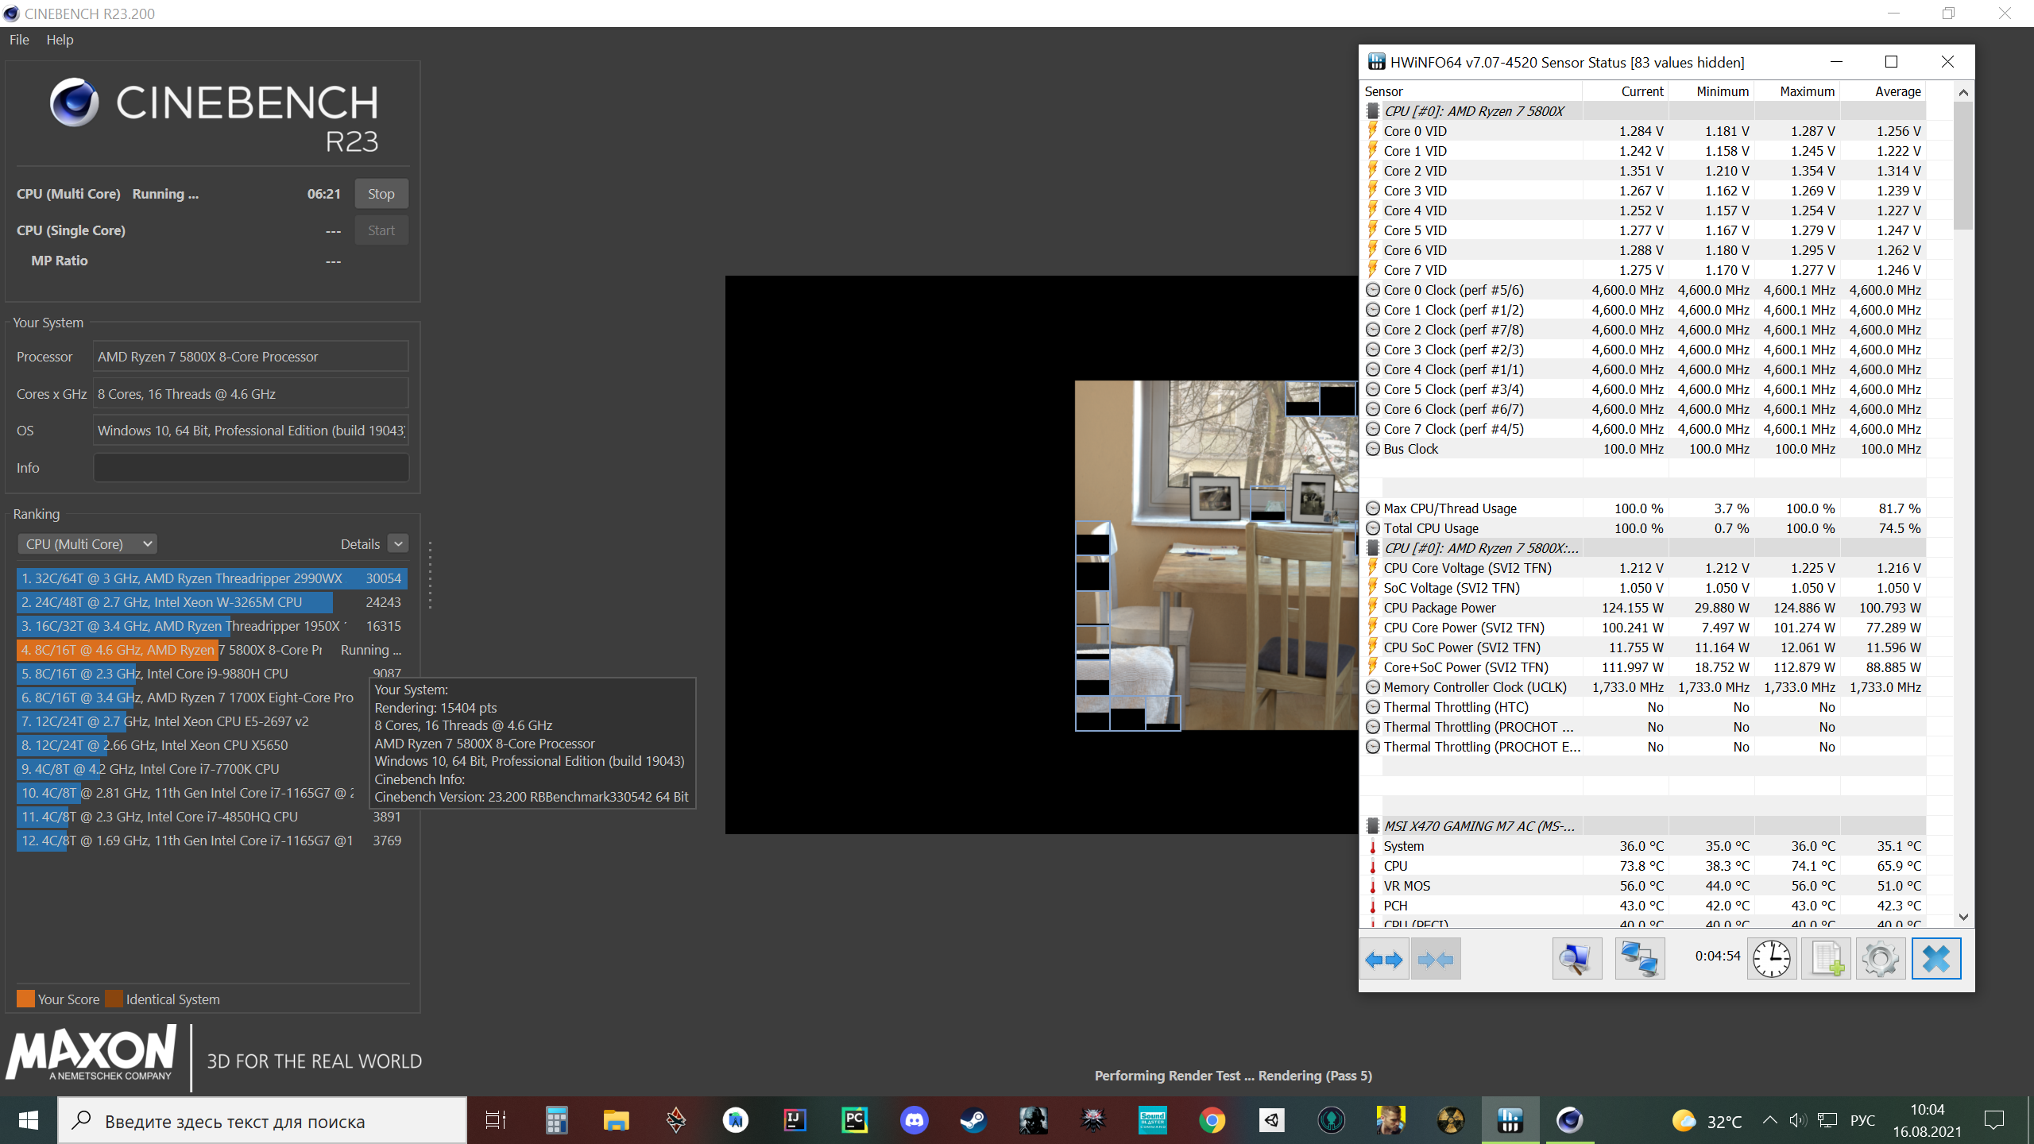Open the CPU (Multi Core) ranking dropdown

point(87,544)
